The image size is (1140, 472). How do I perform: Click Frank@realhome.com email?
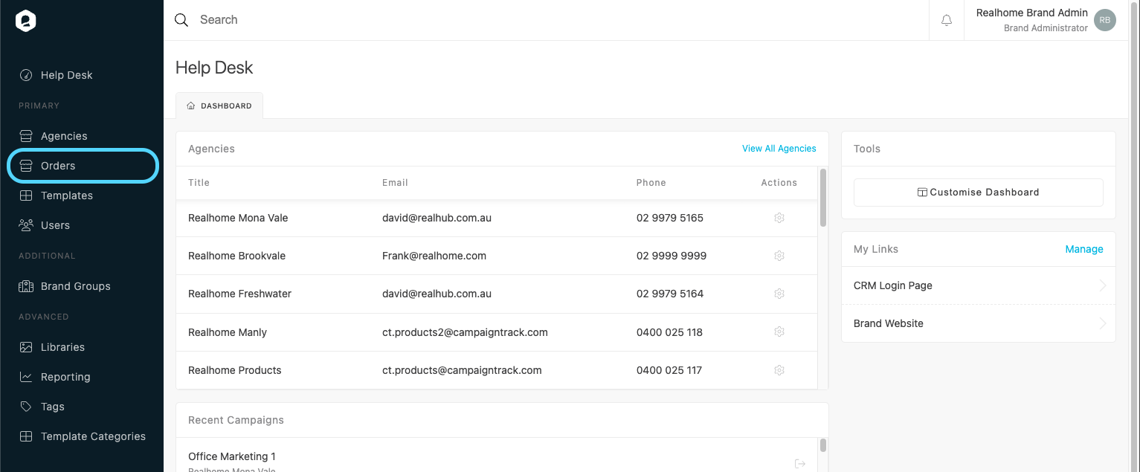434,256
